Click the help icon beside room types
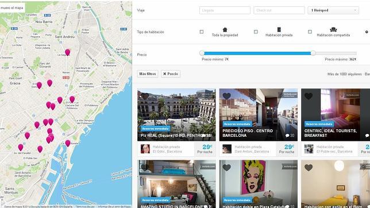This screenshot has height=208, width=370. point(367,32)
